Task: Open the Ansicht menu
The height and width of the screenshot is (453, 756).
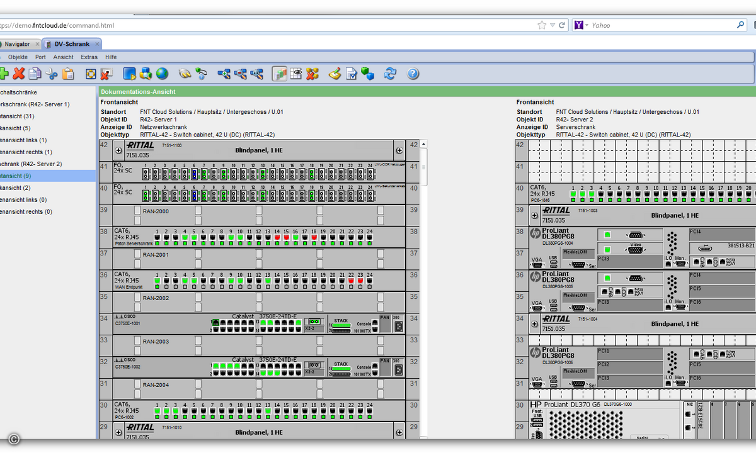Action: 64,57
